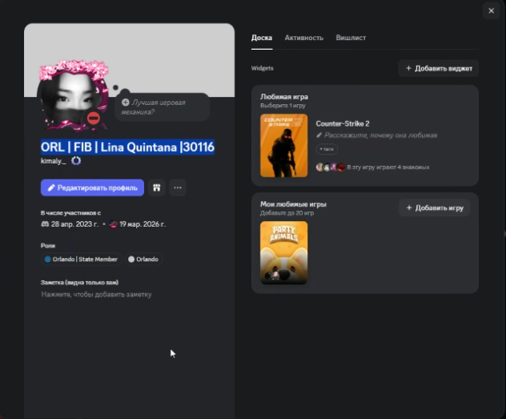
Task: Open the Вишлист tab
Action: point(351,38)
